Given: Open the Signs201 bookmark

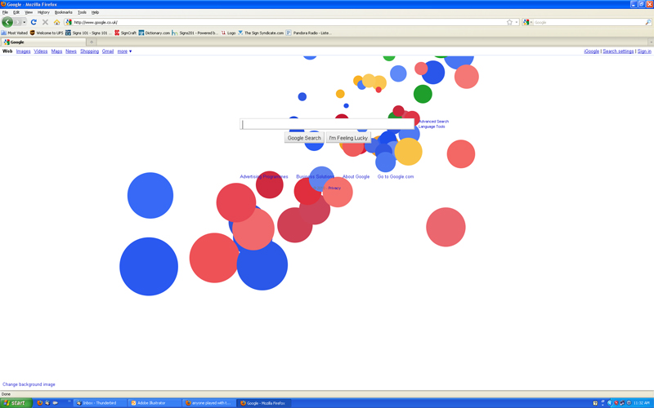Looking at the screenshot, I should (195, 33).
